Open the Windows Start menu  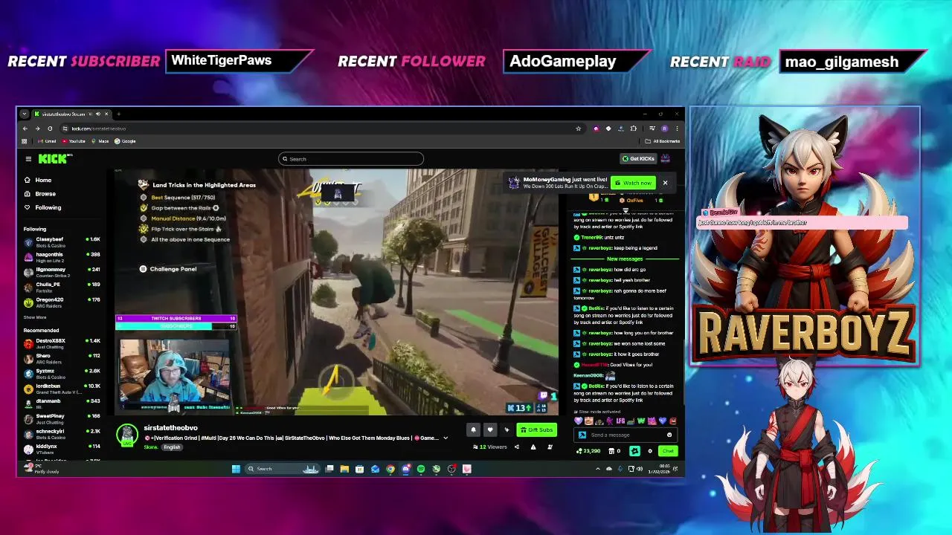(236, 469)
